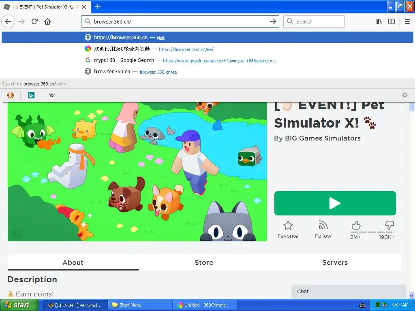Open a new browser tab
The width and height of the screenshot is (415, 311).
[98, 6]
